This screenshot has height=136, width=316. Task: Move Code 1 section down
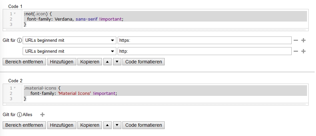point(117,62)
